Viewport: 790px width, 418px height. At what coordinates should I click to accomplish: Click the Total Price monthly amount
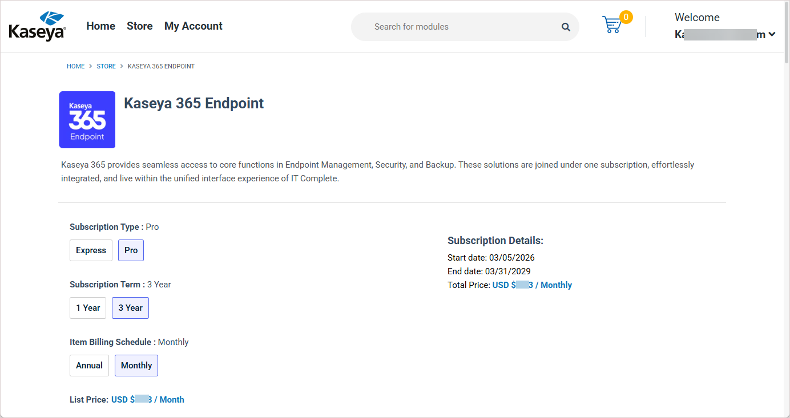pos(532,285)
